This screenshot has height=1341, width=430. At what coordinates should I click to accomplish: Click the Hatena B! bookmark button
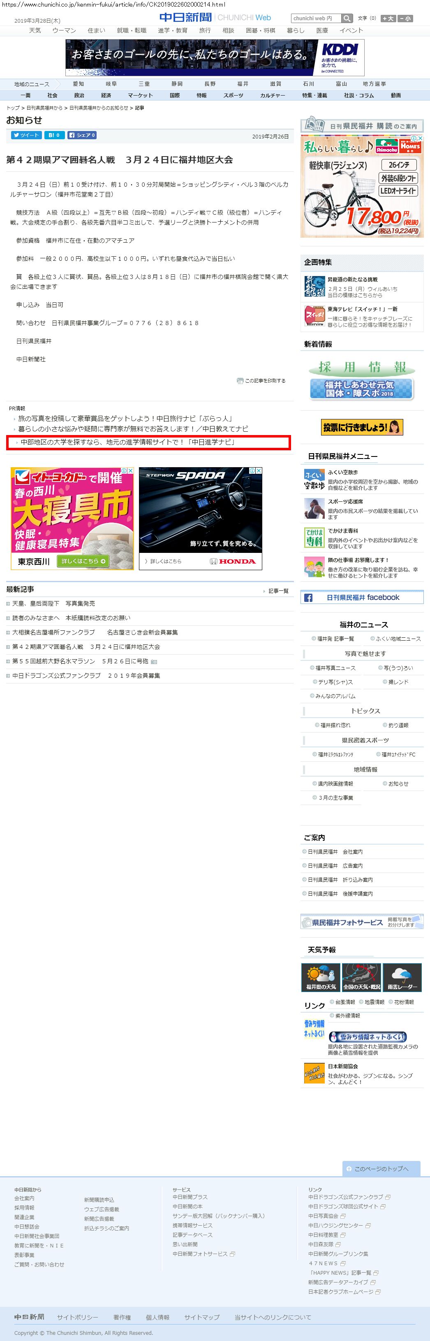click(x=54, y=136)
